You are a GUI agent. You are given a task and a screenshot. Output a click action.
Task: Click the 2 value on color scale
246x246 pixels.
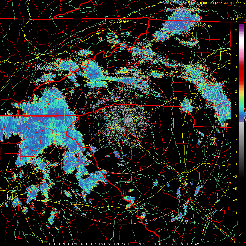click(x=236, y=92)
